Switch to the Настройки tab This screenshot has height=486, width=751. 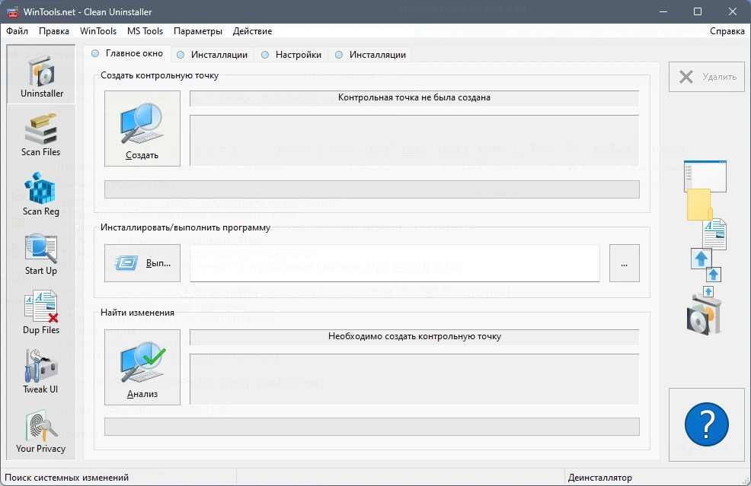tap(292, 55)
